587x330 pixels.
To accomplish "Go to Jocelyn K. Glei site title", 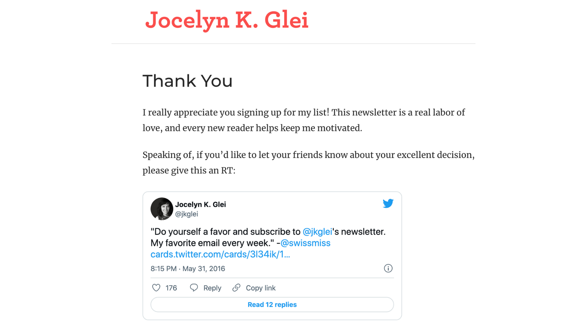I will tap(227, 20).
